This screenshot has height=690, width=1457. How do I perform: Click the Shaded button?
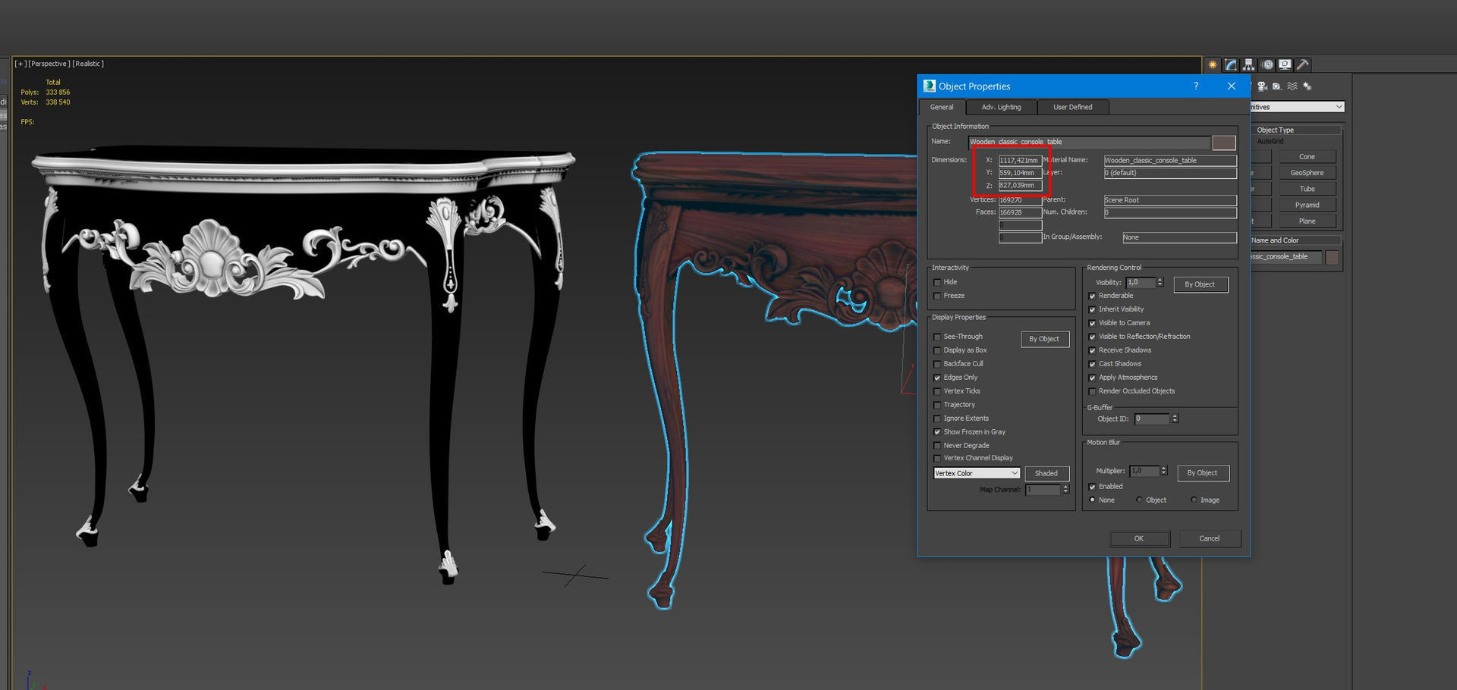tap(1046, 473)
